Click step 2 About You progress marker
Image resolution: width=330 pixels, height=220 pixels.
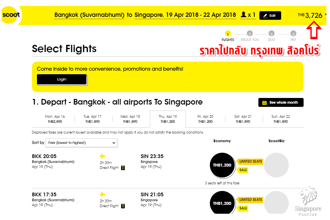(x=250, y=34)
